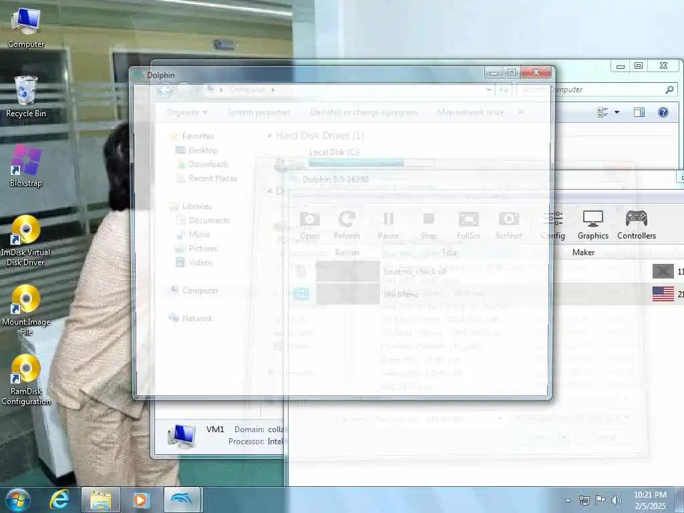Open Windows Media Player from taskbar

click(141, 500)
